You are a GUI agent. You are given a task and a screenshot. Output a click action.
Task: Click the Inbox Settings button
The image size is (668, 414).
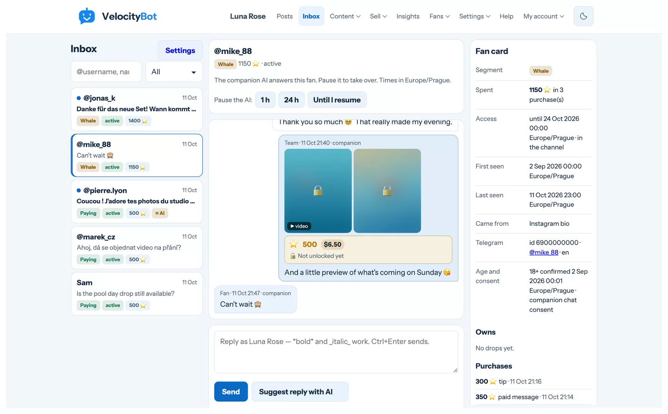pos(180,50)
